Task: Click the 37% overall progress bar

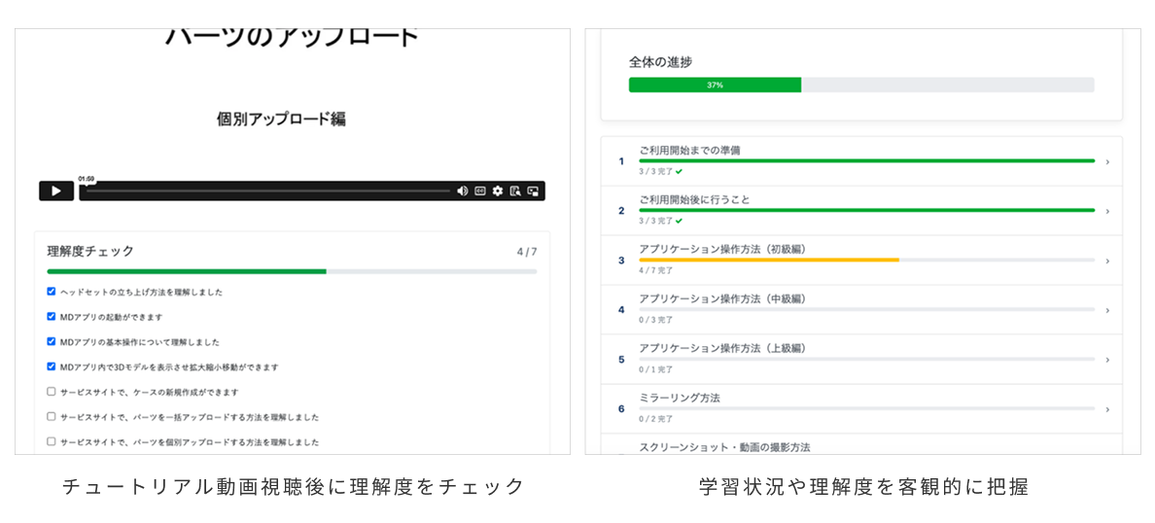Action: [860, 85]
